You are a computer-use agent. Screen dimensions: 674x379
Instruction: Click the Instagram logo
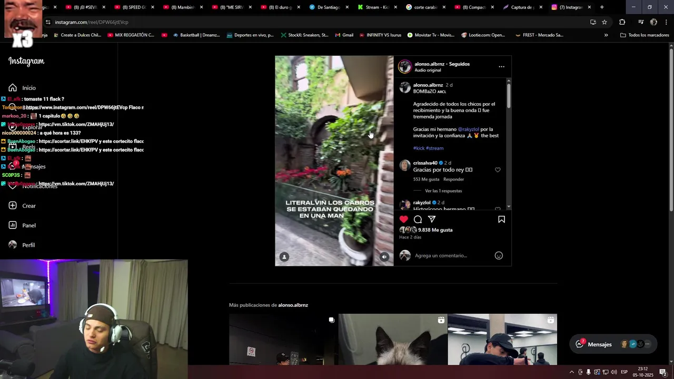coord(26,61)
